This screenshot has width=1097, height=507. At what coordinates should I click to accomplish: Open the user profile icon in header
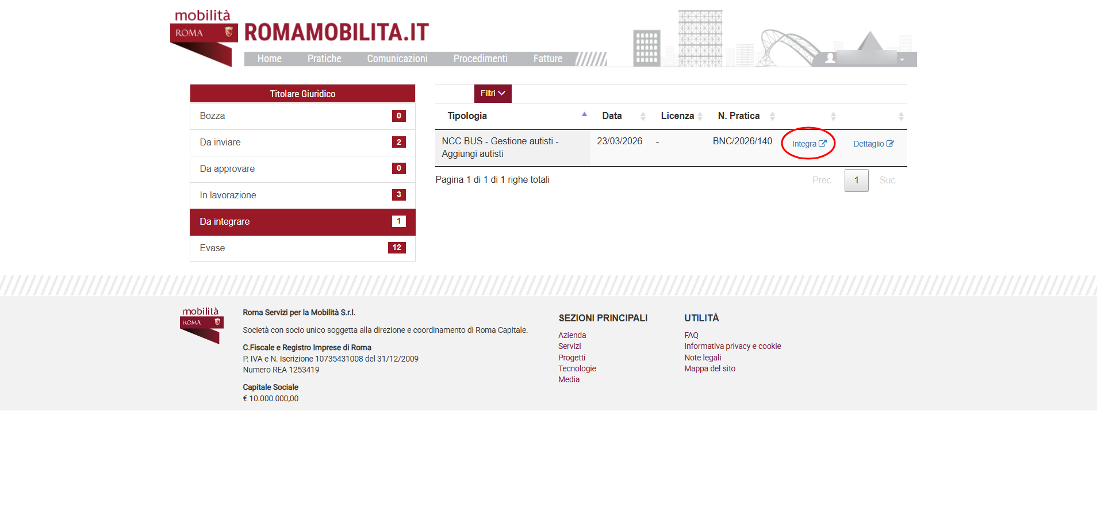point(830,58)
